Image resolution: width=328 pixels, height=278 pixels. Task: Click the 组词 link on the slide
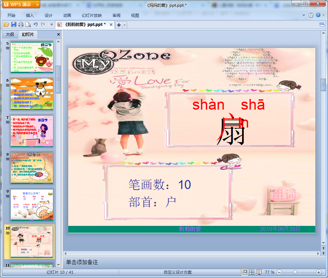(284, 194)
